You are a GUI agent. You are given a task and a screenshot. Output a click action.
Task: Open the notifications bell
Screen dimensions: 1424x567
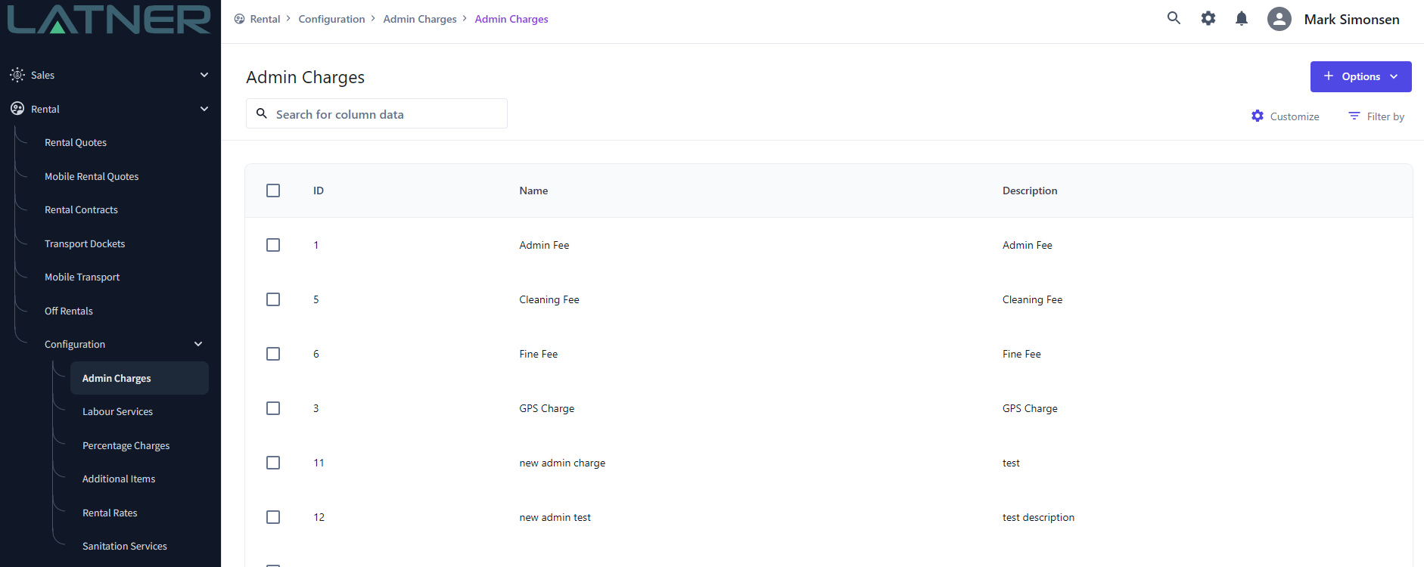1242,18
